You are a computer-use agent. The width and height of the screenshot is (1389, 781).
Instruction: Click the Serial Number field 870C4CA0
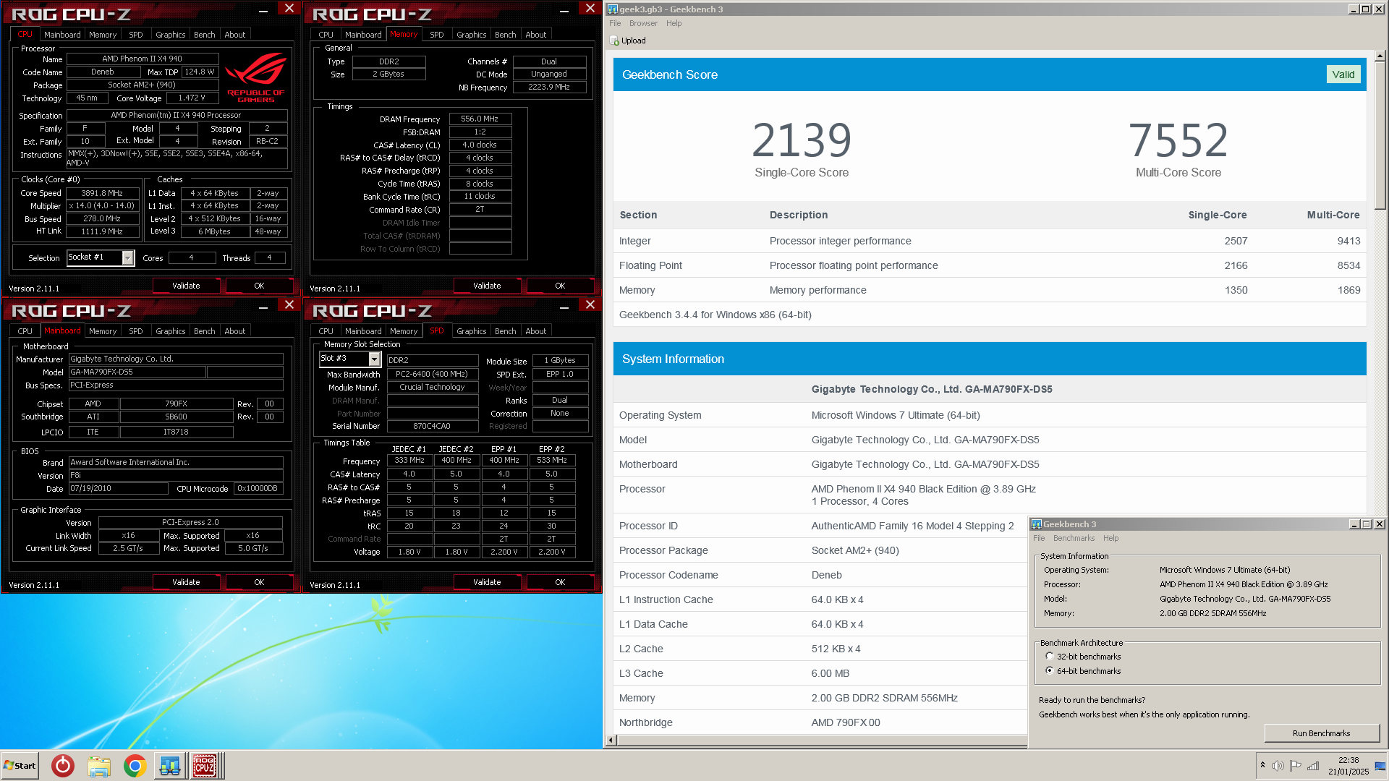tap(432, 427)
